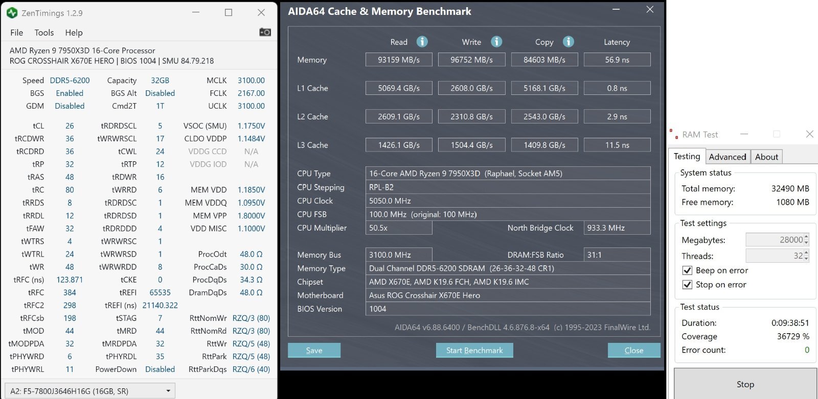Click the Memory Copy value 84603 MB/s

pyautogui.click(x=544, y=60)
